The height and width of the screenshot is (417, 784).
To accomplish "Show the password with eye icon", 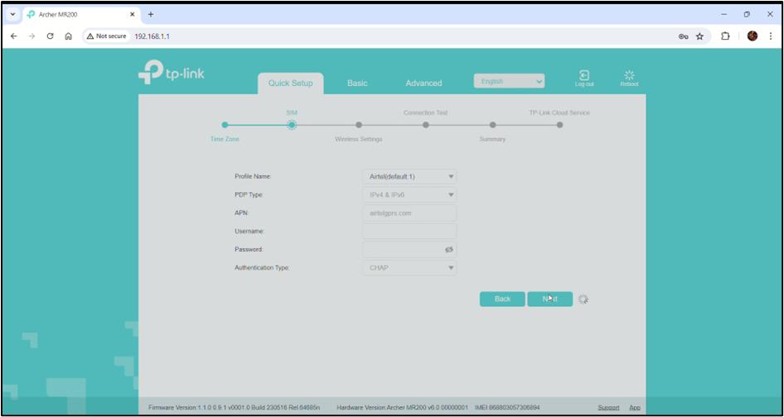I will click(448, 250).
